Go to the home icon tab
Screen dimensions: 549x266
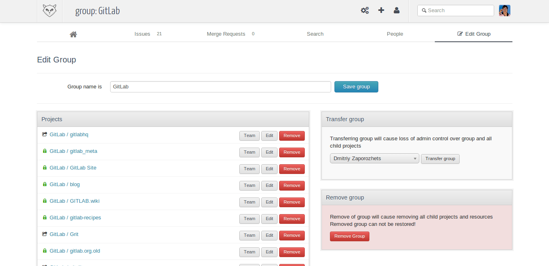73,34
